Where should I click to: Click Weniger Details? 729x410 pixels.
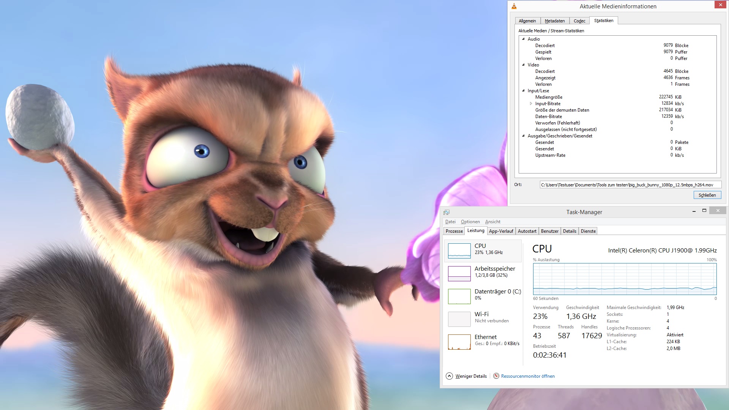(471, 376)
